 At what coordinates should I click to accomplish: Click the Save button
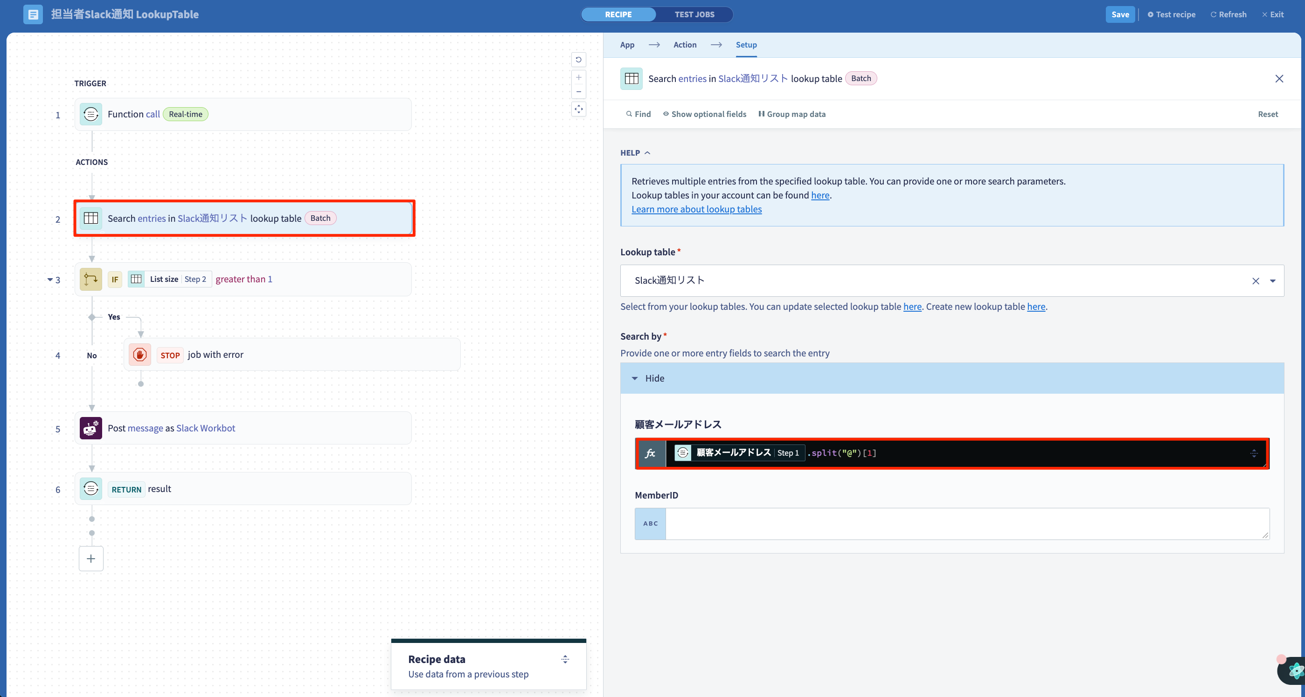point(1120,15)
